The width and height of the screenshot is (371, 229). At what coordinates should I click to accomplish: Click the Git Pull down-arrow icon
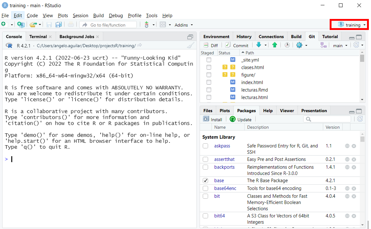point(259,45)
